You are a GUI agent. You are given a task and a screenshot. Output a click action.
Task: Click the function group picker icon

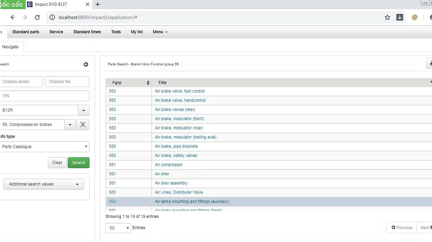pyautogui.click(x=83, y=125)
